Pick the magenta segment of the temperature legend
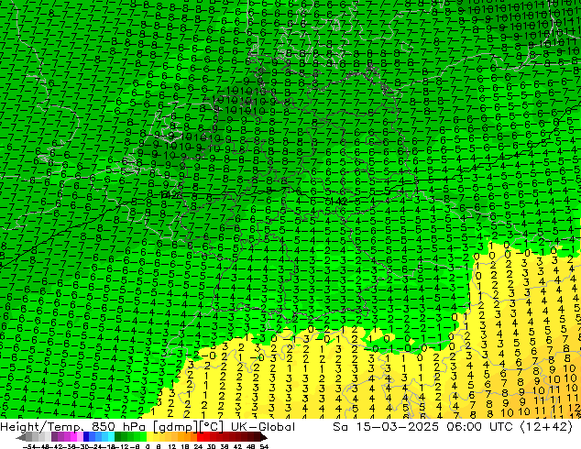Viewport: 581px width, 449px height. [73, 437]
